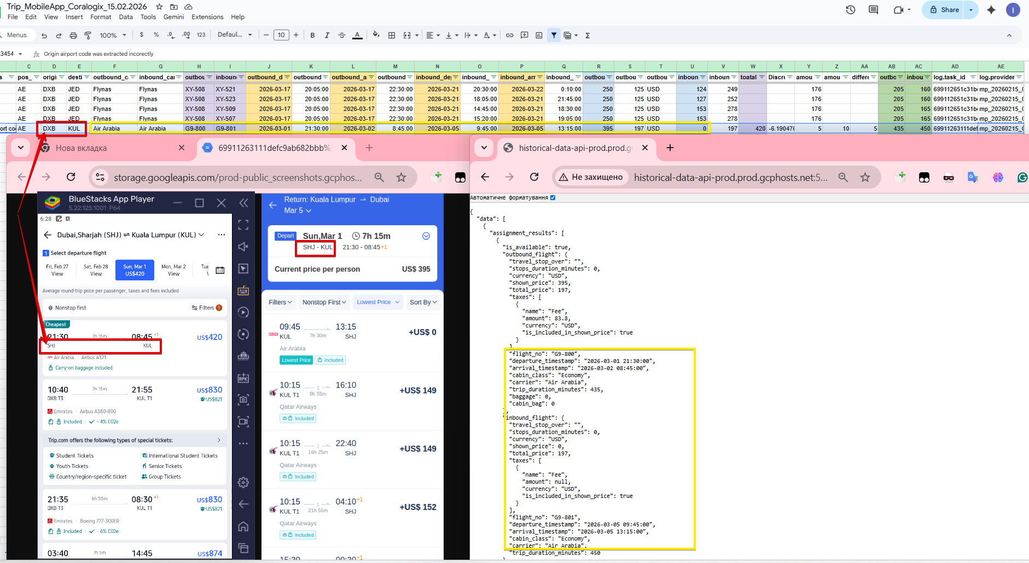Click the Menus search button

(16, 35)
